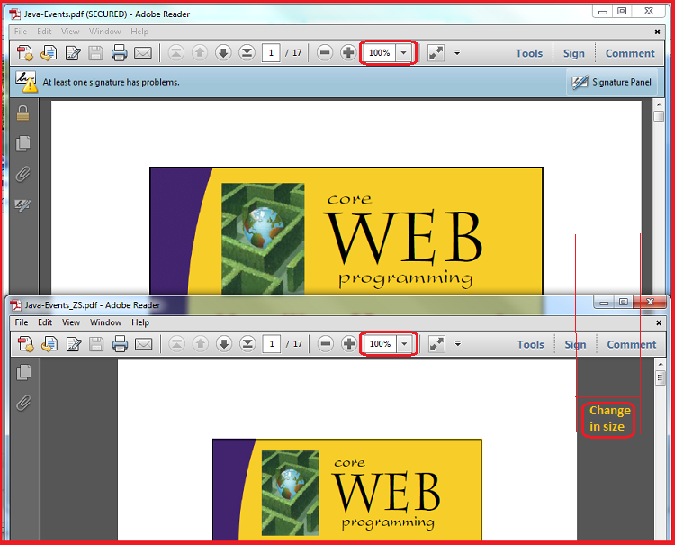Click zoom value 100% field in SECURED window
675x545 pixels.
tap(379, 52)
